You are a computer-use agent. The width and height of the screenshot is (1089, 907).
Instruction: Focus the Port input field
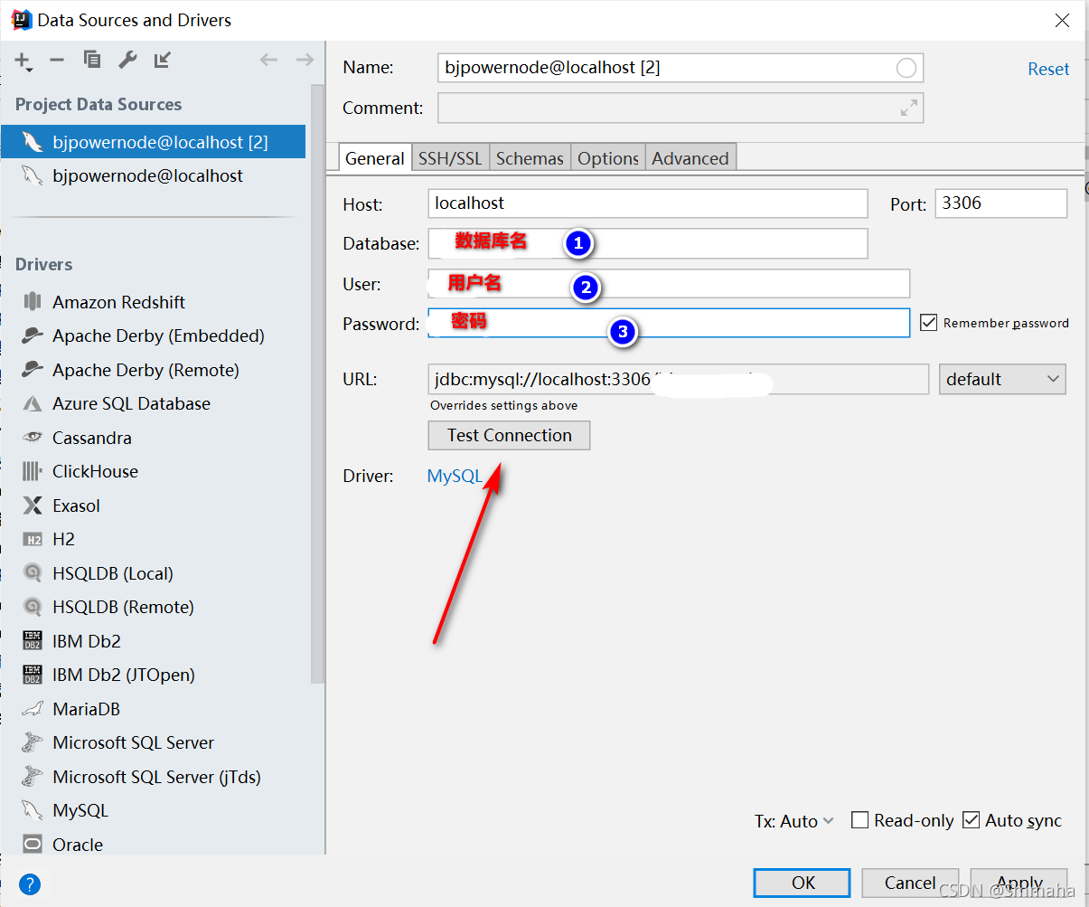pos(1000,203)
